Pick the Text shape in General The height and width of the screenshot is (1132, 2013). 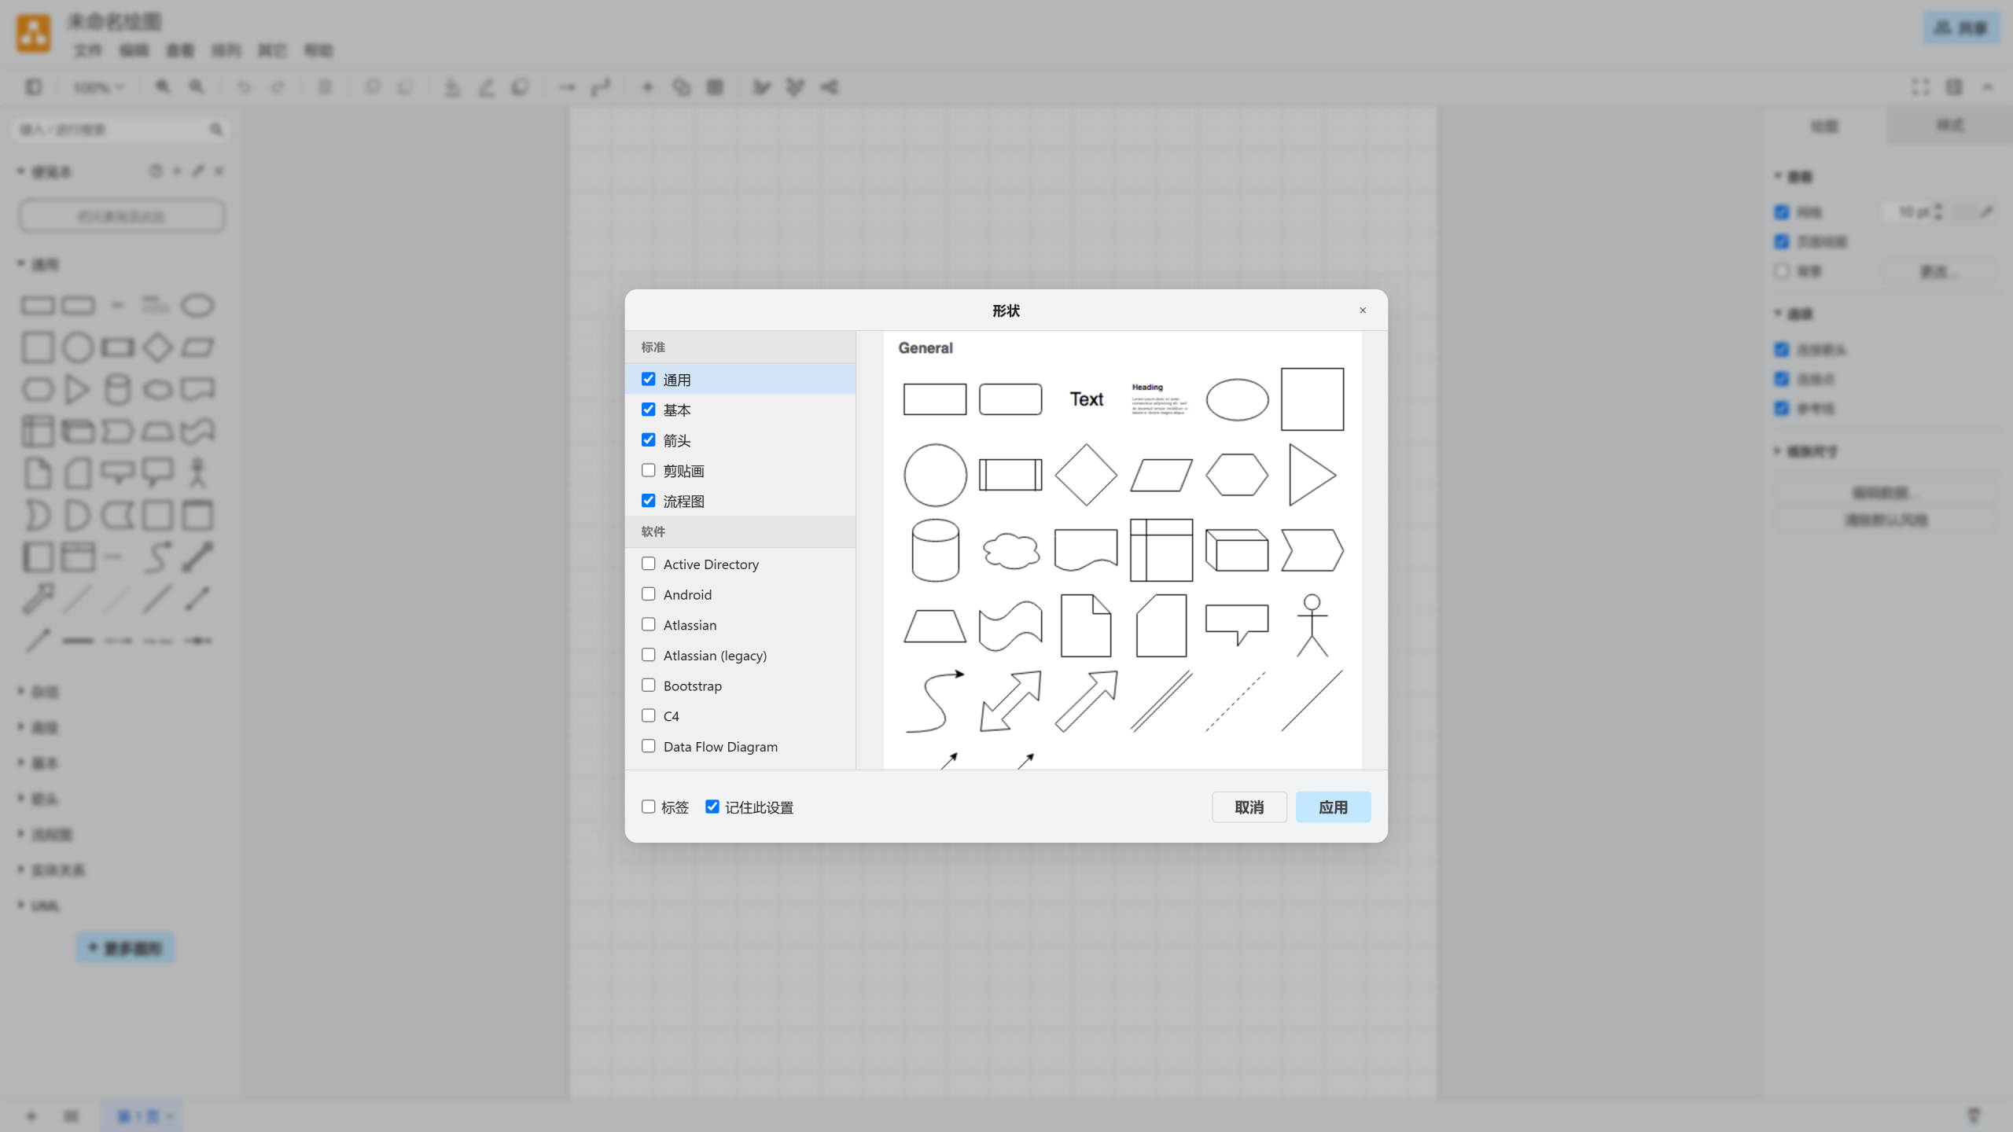click(1086, 399)
